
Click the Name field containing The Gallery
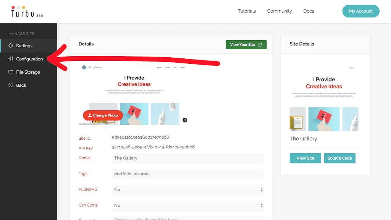click(x=188, y=158)
